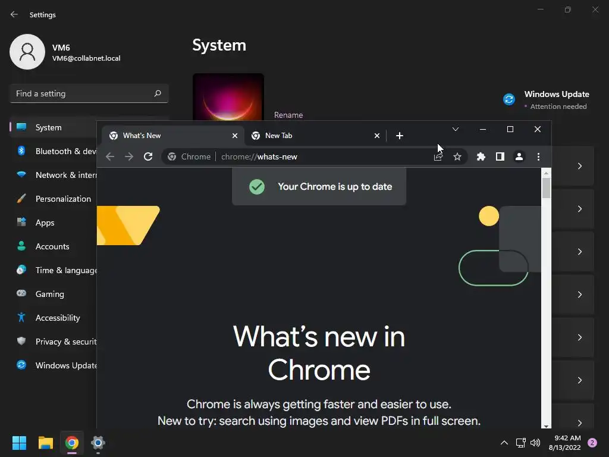The height and width of the screenshot is (457, 609).
Task: Open Chrome three-dot menu
Action: pyautogui.click(x=538, y=156)
